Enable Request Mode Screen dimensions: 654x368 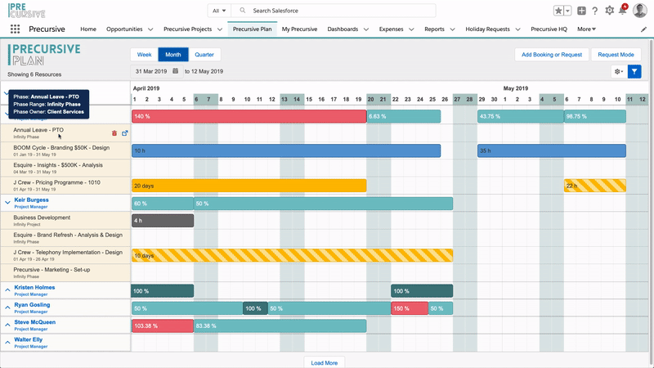click(616, 55)
